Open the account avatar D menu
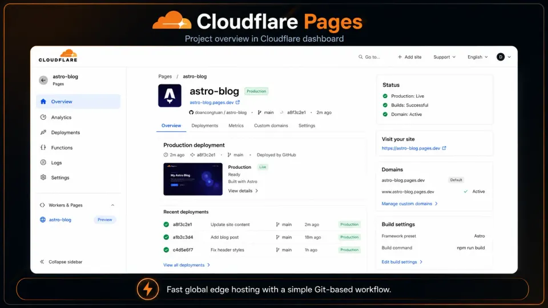 [x=503, y=57]
